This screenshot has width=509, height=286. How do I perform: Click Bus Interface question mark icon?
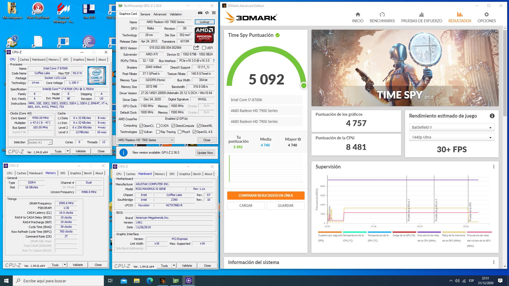click(x=214, y=61)
